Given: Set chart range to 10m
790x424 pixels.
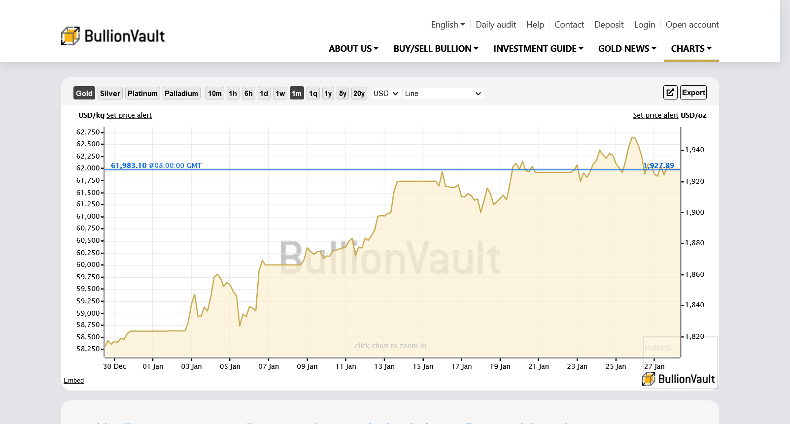Looking at the screenshot, I should 214,94.
